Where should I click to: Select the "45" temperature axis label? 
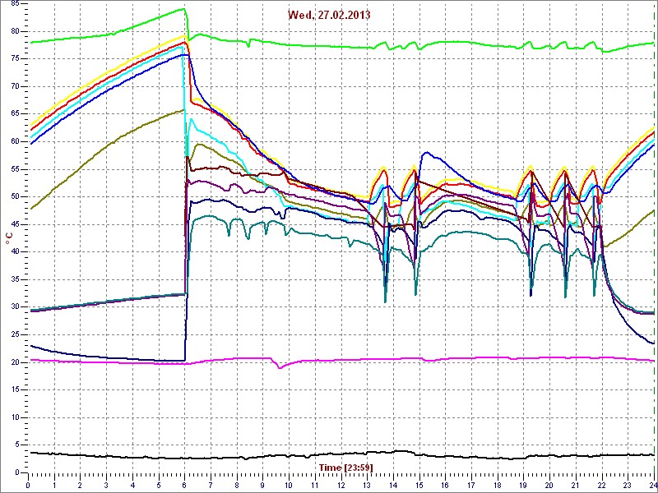[15, 224]
